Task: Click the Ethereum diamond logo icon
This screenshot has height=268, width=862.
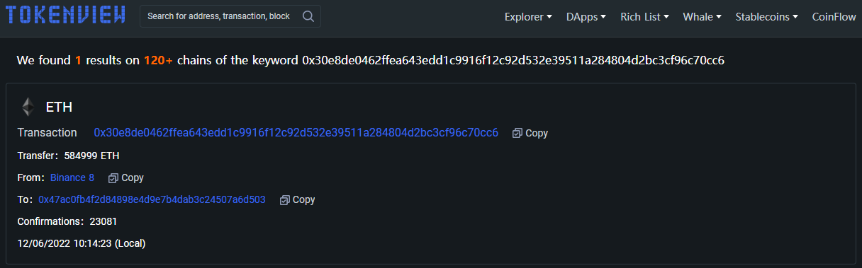Action: 28,107
